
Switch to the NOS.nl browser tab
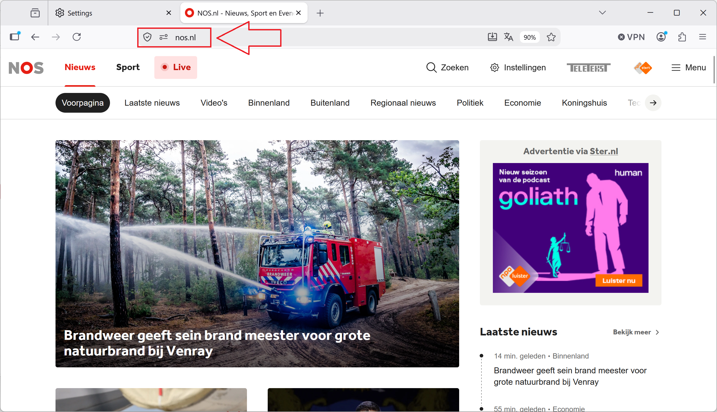pyautogui.click(x=244, y=13)
